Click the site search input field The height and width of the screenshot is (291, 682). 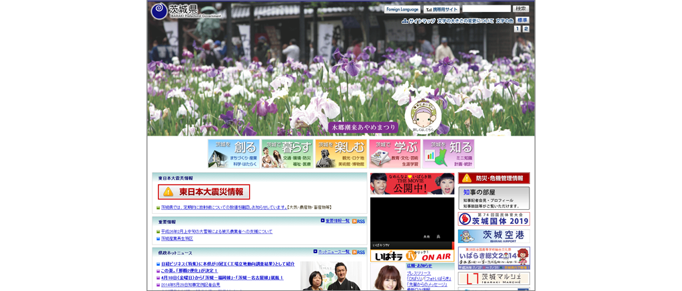coord(486,9)
